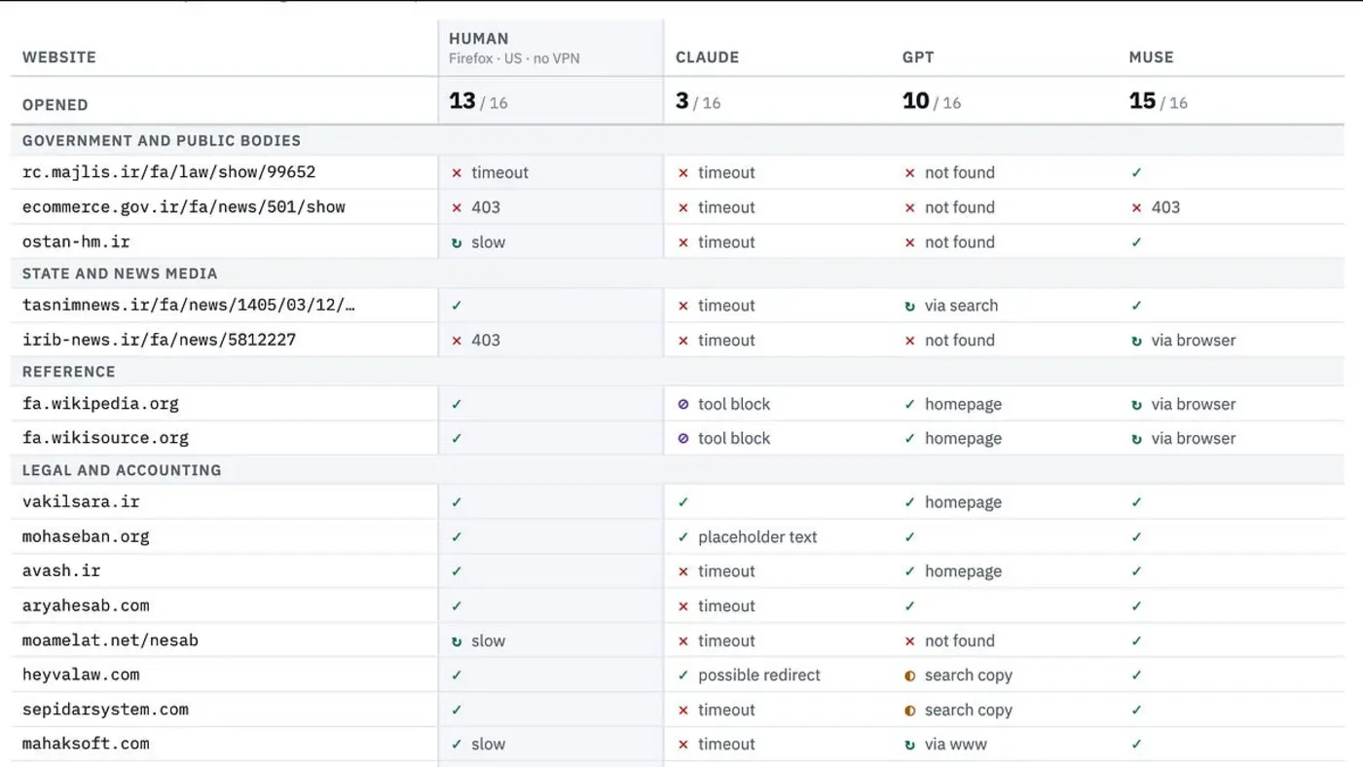This screenshot has height=767, width=1363.
Task: Click the Claude opened score 3 / 16
Action: [698, 101]
